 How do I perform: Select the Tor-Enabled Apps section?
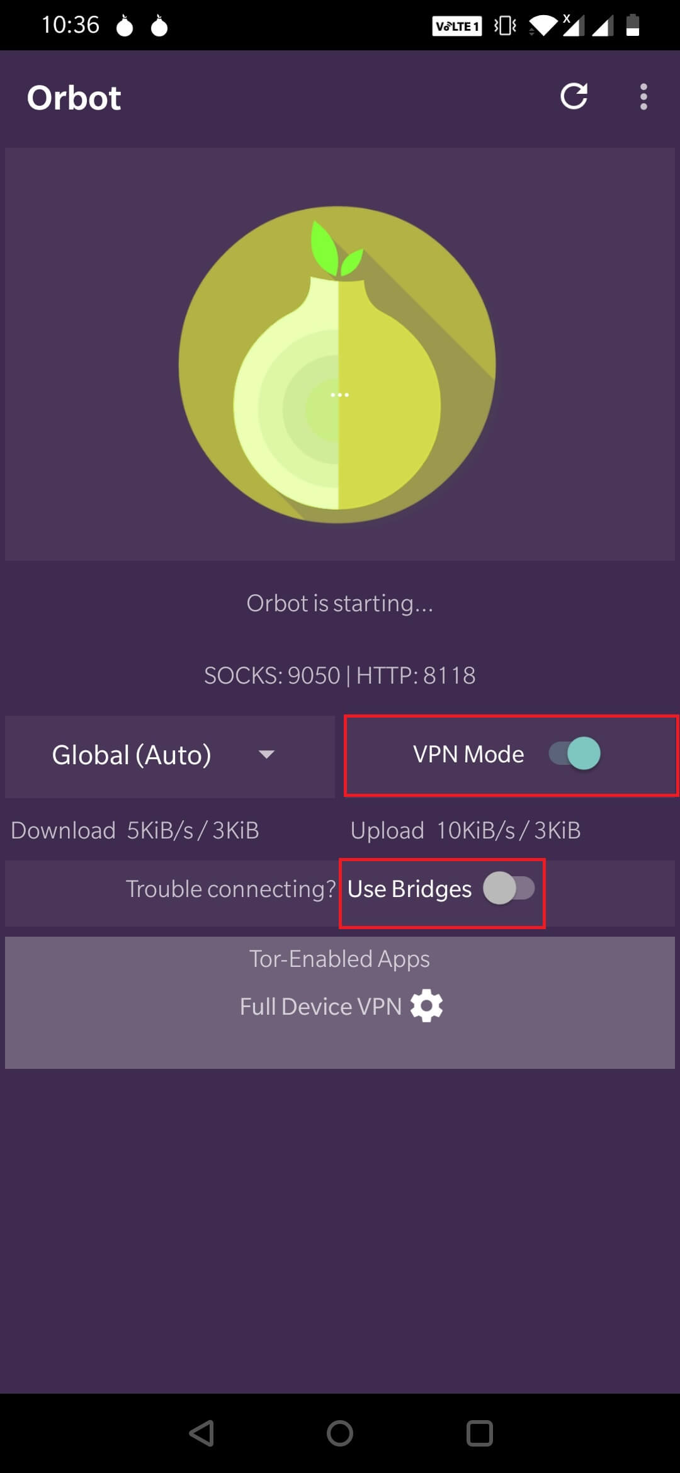[x=339, y=958]
